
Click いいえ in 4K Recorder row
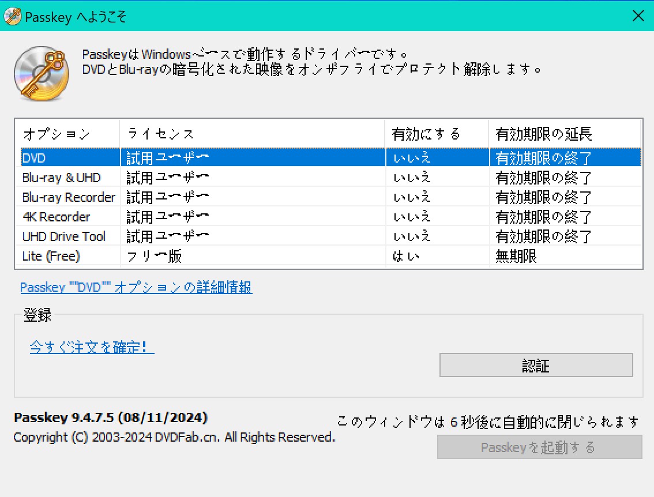click(x=412, y=216)
